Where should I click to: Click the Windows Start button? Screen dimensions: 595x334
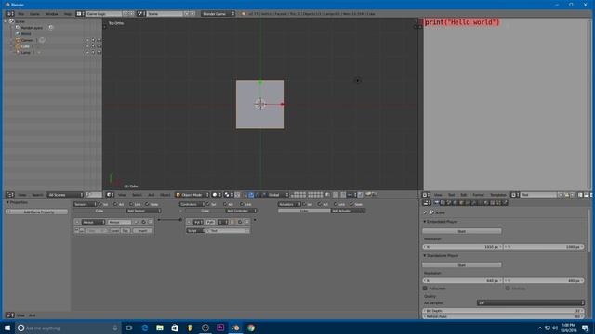(7, 328)
